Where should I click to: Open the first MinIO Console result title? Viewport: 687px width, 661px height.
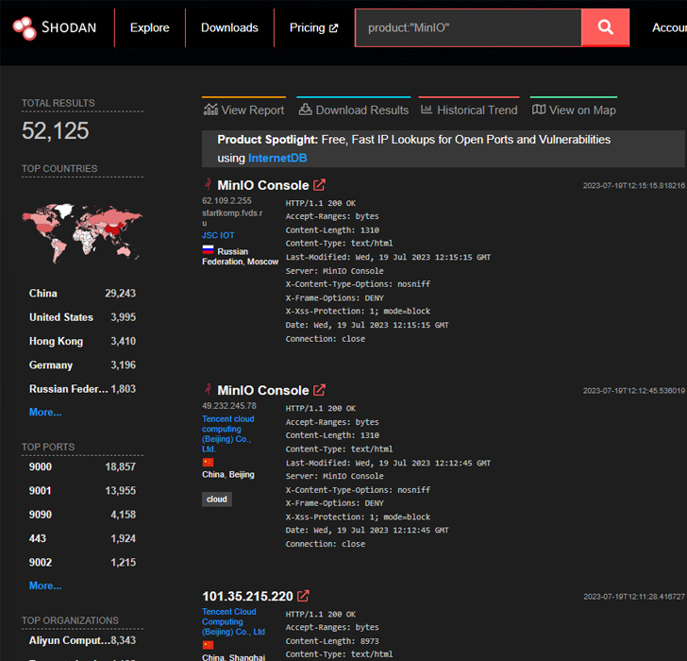coord(263,185)
